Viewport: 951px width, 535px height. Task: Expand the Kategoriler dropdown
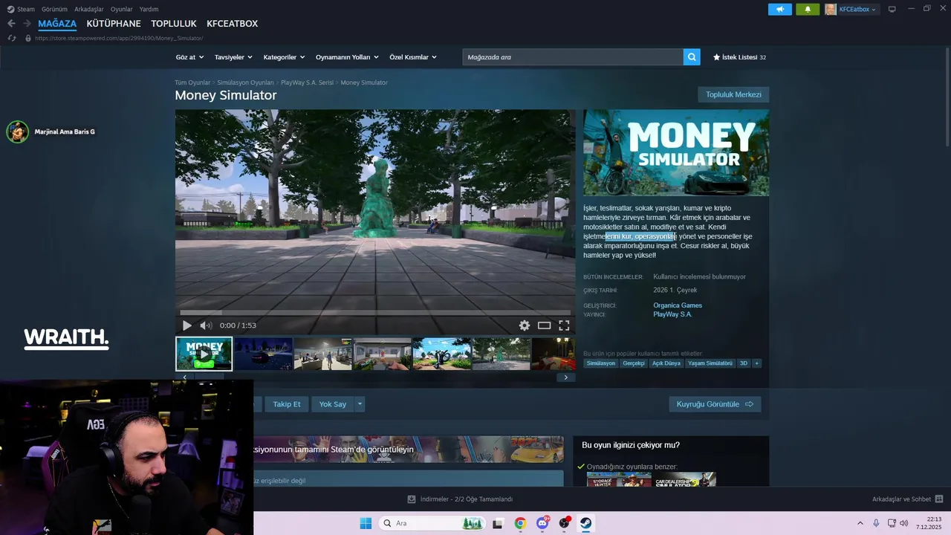click(x=284, y=57)
